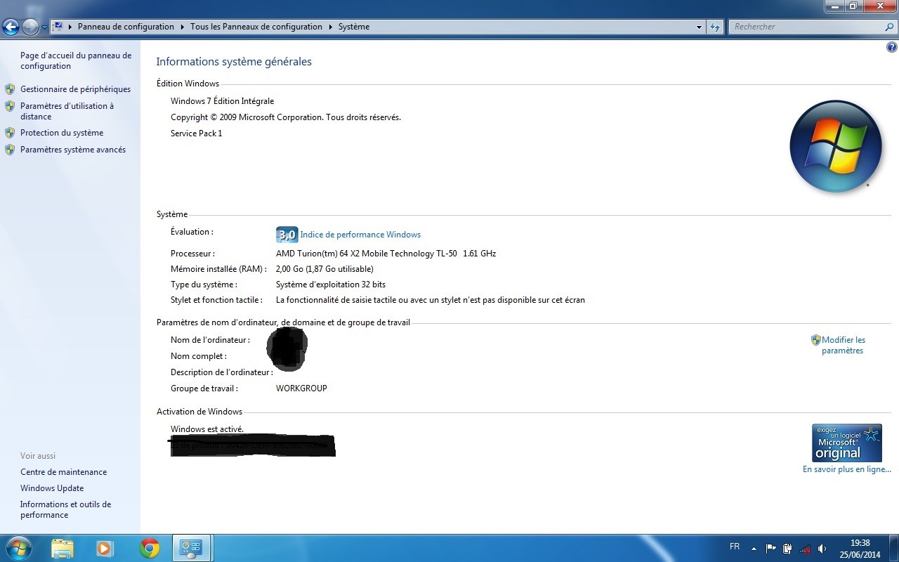This screenshot has width=899, height=562.
Task: Open Windows Explorer from the taskbar
Action: 63,548
